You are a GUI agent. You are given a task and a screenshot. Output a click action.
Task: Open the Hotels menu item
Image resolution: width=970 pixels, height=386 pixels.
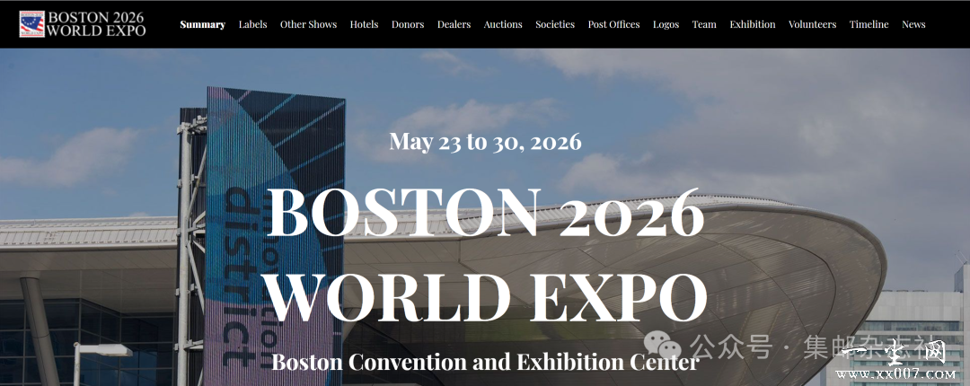pyautogui.click(x=364, y=24)
